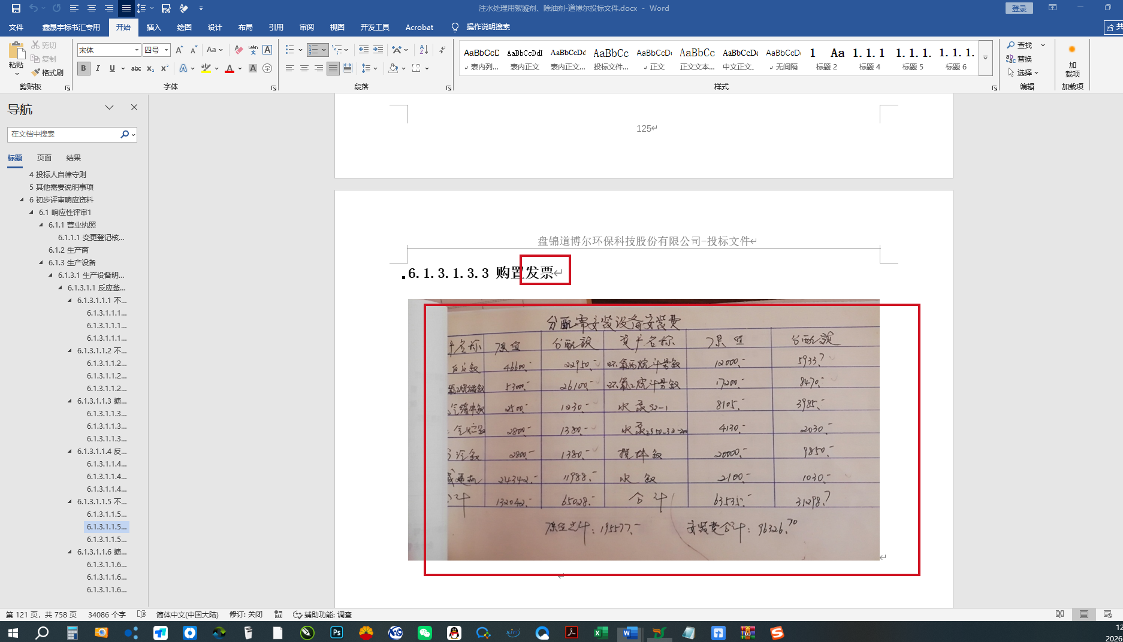
Task: Open the 审阅 ribbon tab
Action: (x=307, y=27)
